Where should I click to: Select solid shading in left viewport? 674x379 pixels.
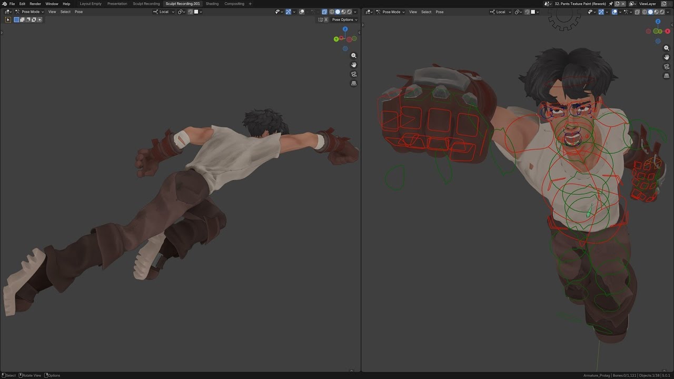tap(338, 12)
